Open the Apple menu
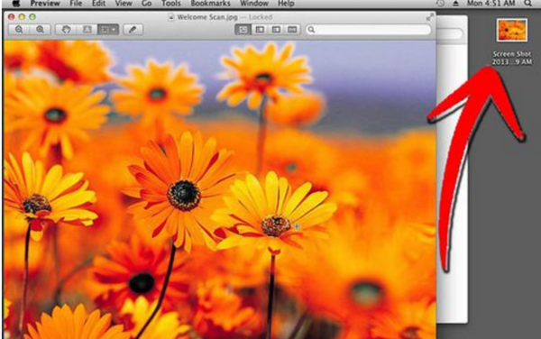 click(x=15, y=4)
